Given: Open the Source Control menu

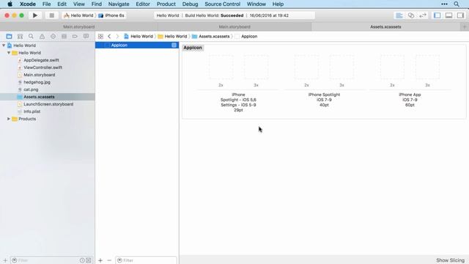Looking at the screenshot, I should pyautogui.click(x=222, y=4).
